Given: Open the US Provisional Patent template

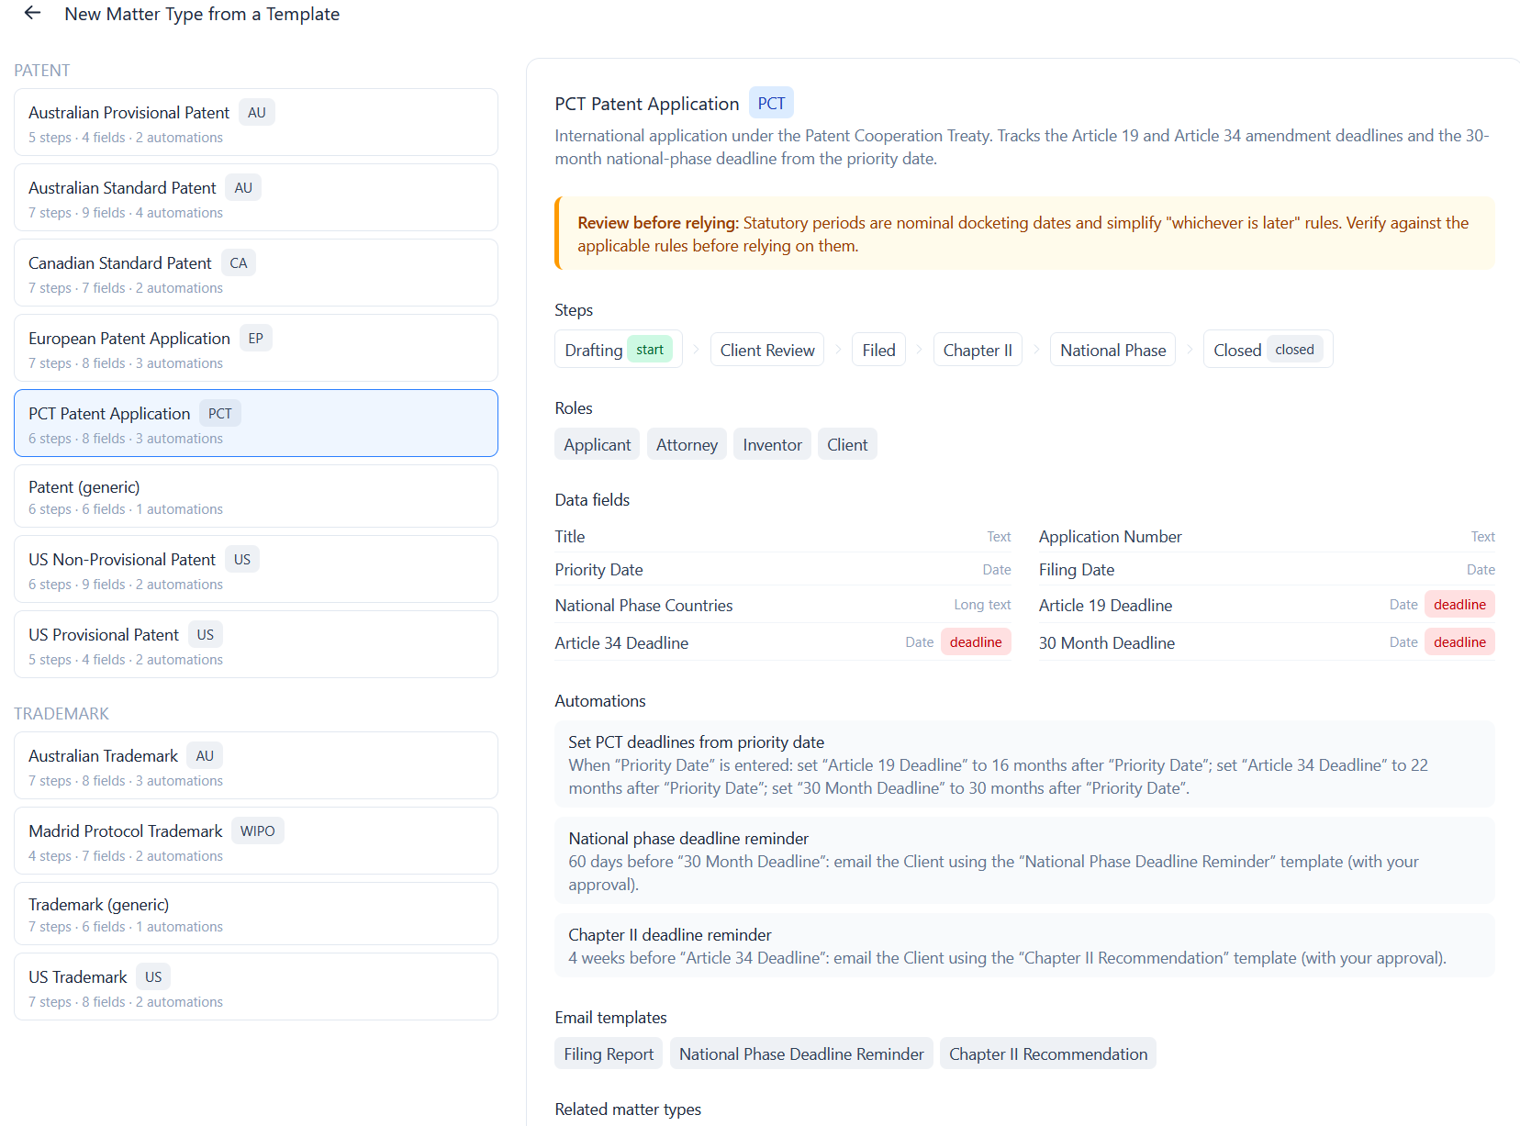Looking at the screenshot, I should [x=256, y=644].
